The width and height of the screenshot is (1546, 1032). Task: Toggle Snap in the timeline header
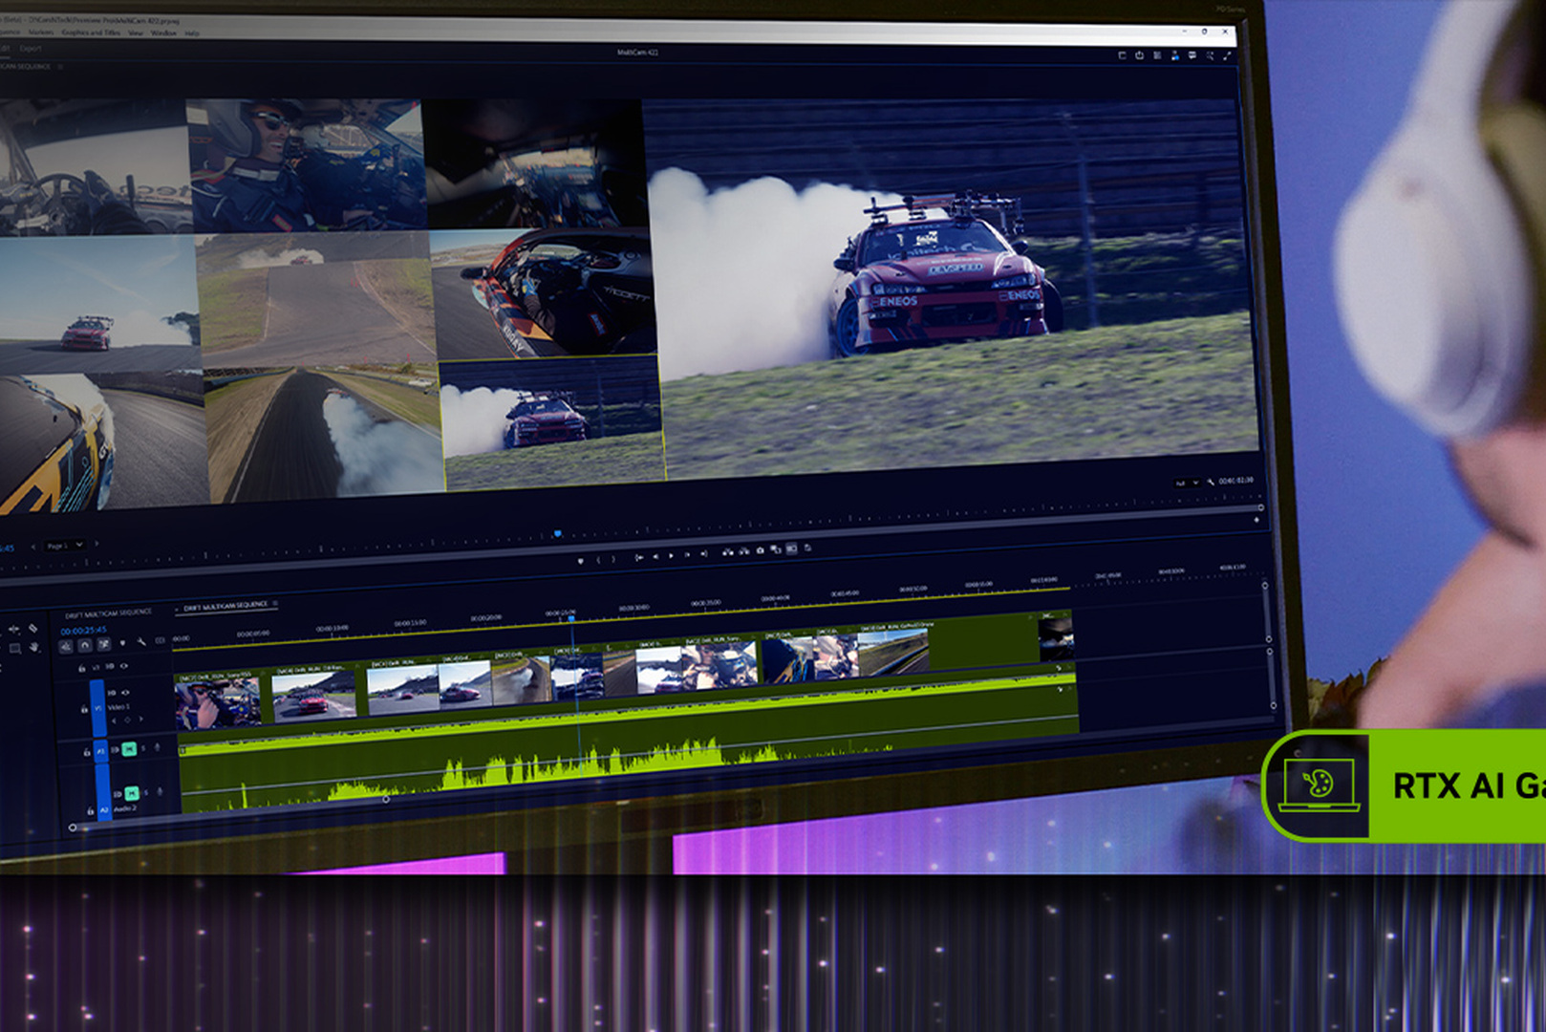point(85,645)
